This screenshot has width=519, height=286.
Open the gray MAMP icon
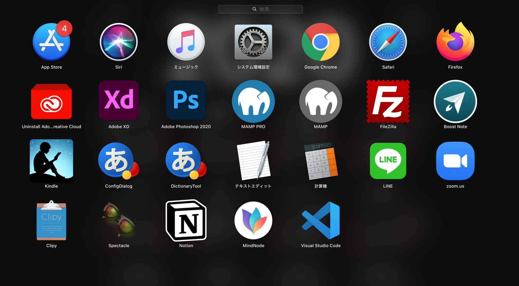point(321,101)
